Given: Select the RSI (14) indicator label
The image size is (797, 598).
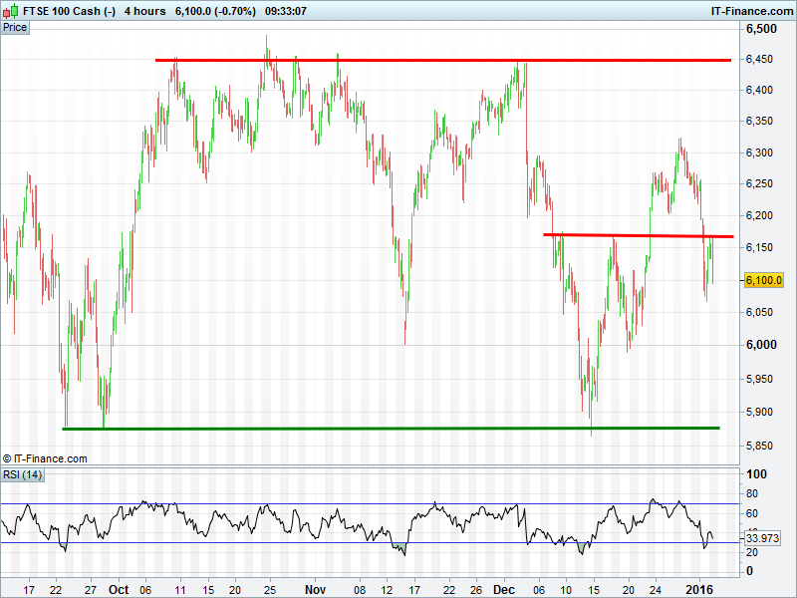Looking at the screenshot, I should 22,474.
